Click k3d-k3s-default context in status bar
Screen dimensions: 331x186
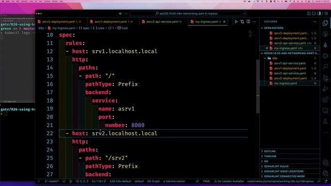[x=121, y=181]
